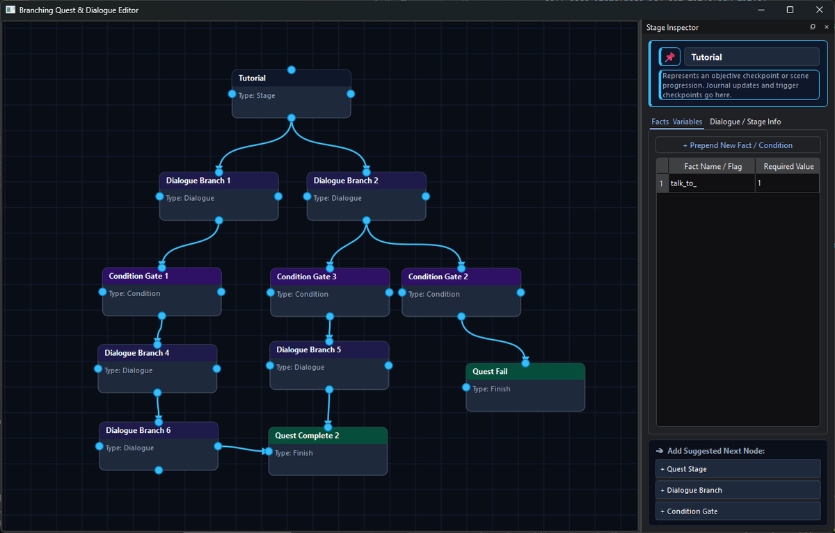Click the top port of Dialogue Branch 4
Viewport: 835px width, 533px height.
pyautogui.click(x=157, y=345)
